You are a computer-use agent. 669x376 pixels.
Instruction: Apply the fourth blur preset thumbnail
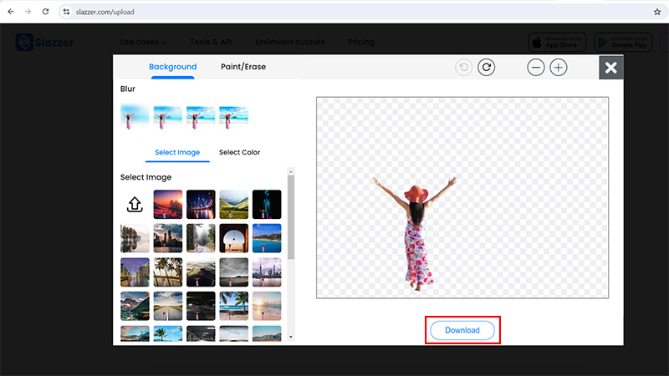pos(233,116)
